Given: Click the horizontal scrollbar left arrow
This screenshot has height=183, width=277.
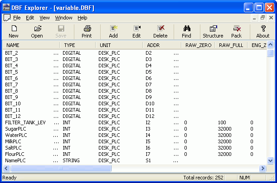Looking at the screenshot, I should pyautogui.click(x=6, y=168).
